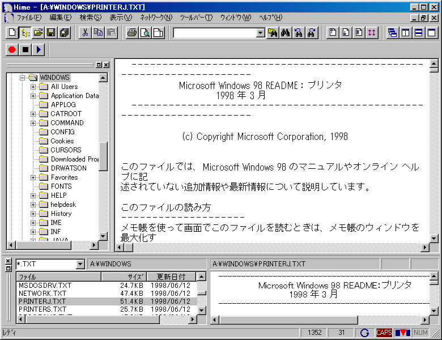The width and height of the screenshot is (442, 340).
Task: Tile windows side by side icon
Action: [405, 33]
